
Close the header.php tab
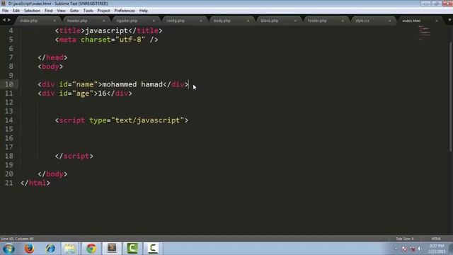(x=104, y=21)
